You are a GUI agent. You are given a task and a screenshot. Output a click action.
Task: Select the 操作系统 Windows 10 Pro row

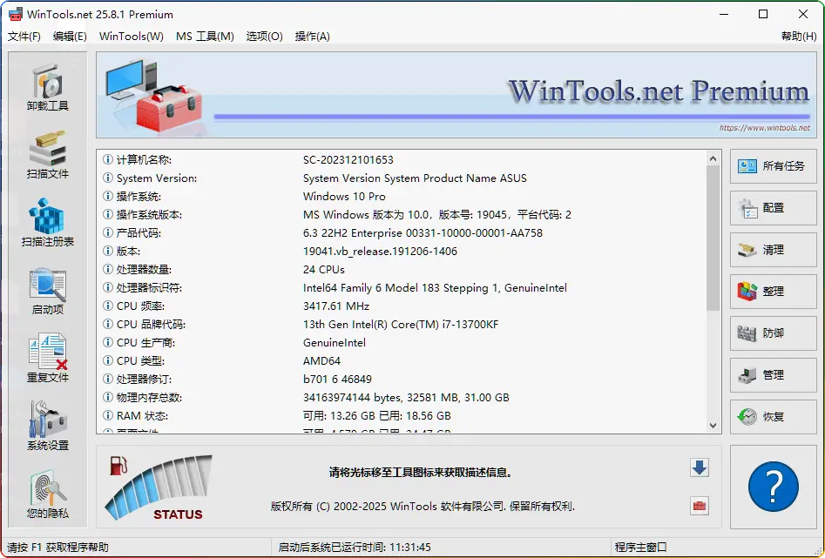click(402, 197)
